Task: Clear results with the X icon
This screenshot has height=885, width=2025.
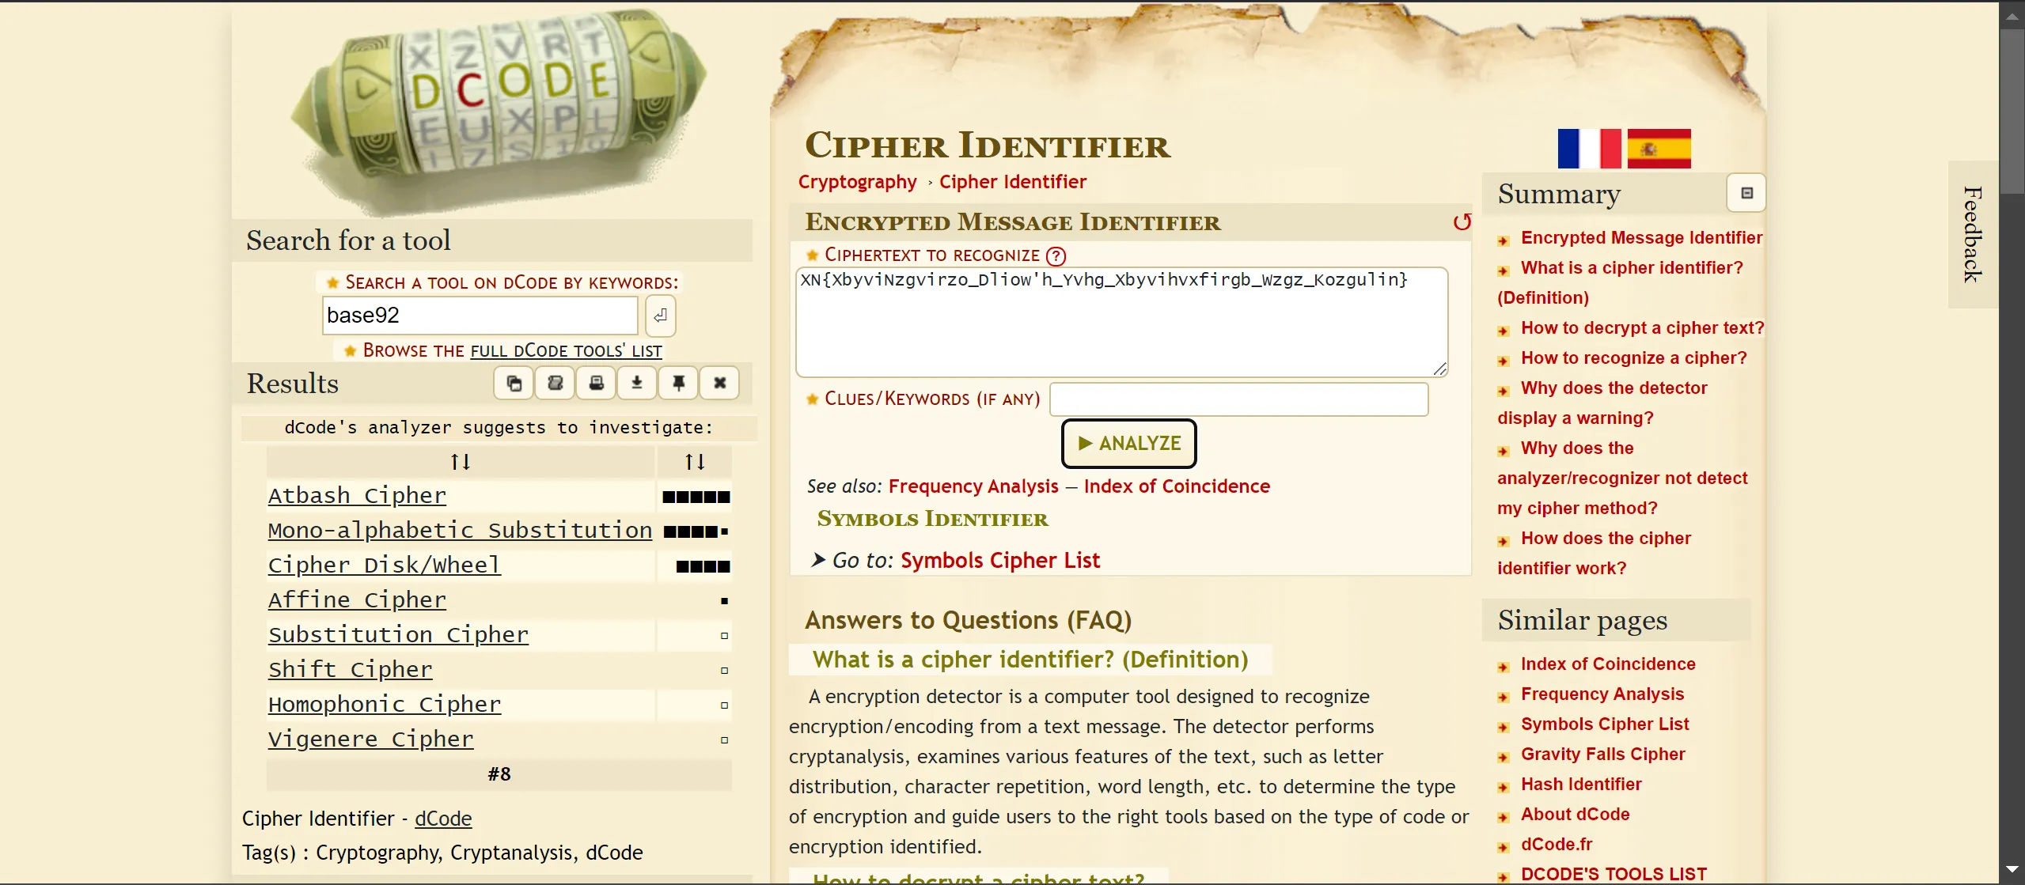Action: point(719,384)
